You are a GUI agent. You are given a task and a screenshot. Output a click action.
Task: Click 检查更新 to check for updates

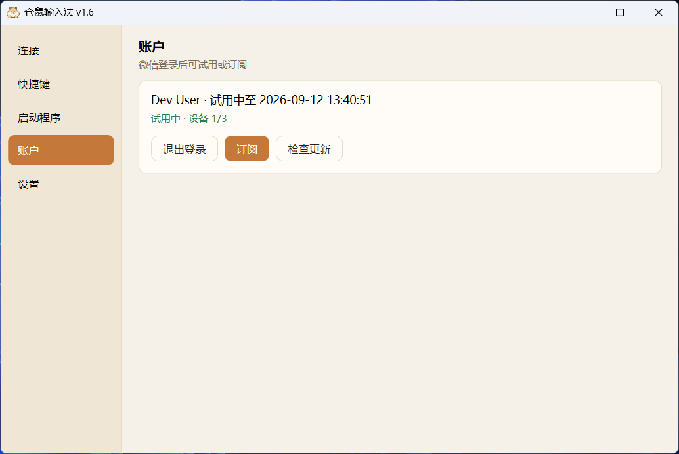tap(309, 149)
